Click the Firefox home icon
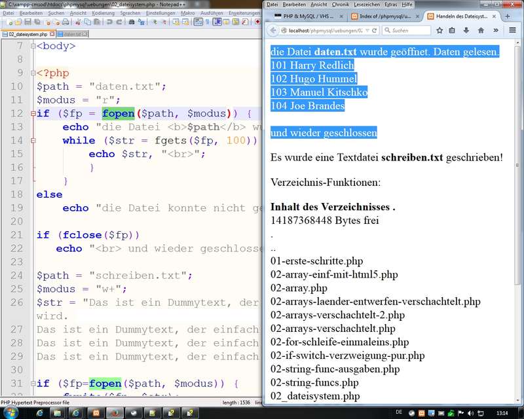Viewport: 524px width, 419px height. point(480,30)
